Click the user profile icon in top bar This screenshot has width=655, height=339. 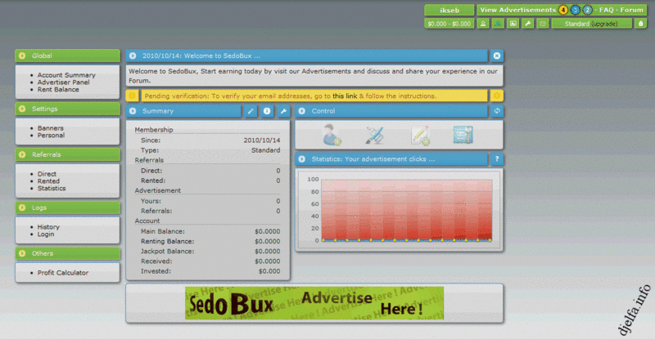483,24
